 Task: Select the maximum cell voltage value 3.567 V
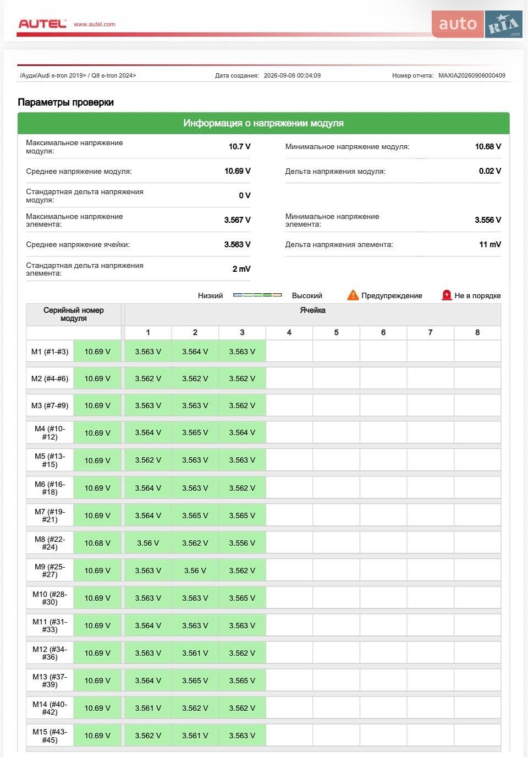point(238,220)
